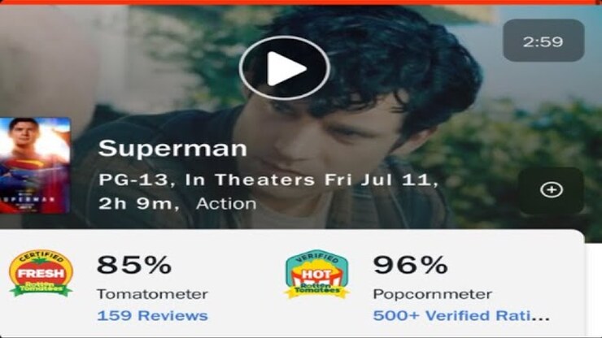The height and width of the screenshot is (338, 602).
Task: Click the red bar at the top
Action: point(301,2)
